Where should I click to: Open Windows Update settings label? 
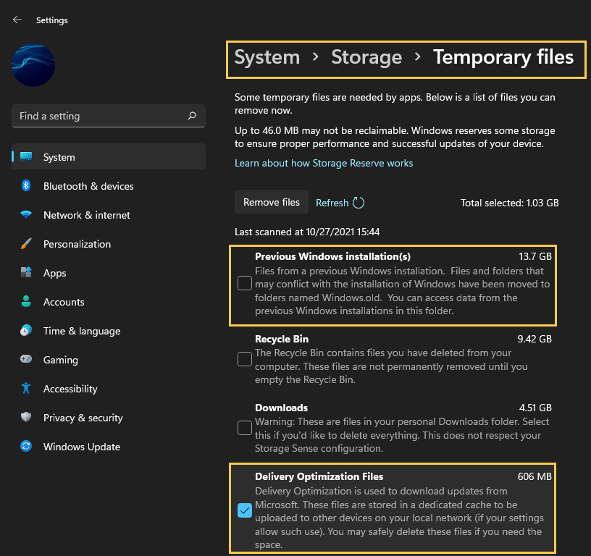pos(82,447)
